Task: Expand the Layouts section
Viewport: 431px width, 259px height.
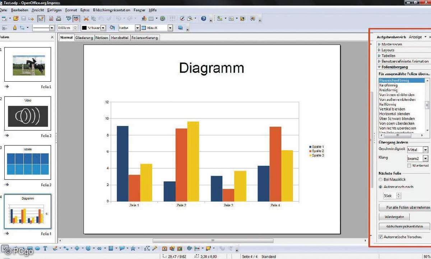Action: click(x=388, y=50)
